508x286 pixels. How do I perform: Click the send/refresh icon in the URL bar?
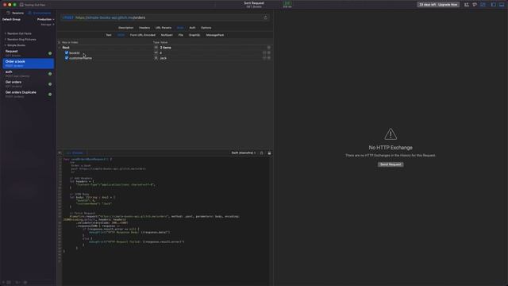click(265, 17)
